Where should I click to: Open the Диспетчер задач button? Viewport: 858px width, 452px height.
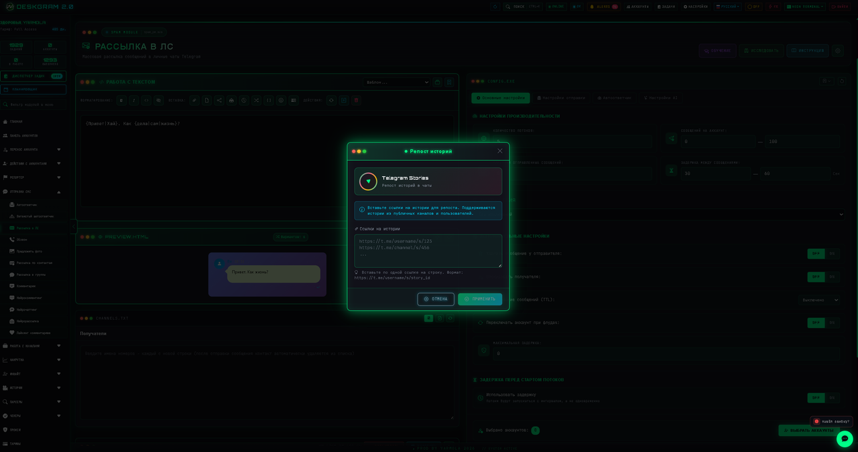pos(33,76)
